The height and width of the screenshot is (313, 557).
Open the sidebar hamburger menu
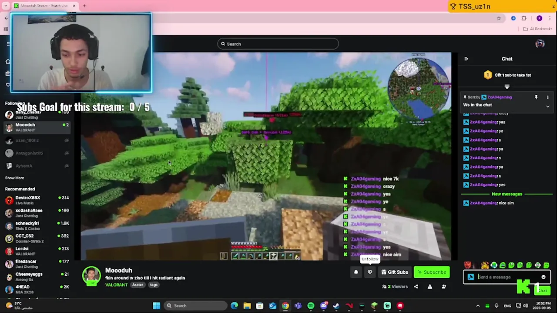point(7,44)
